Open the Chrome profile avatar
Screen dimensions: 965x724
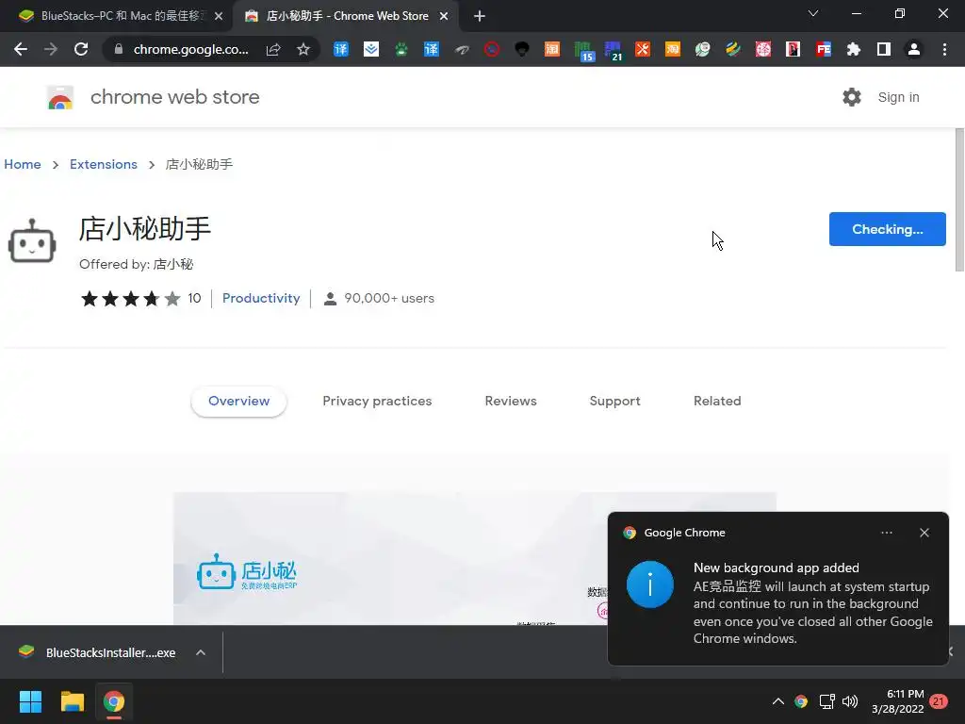click(914, 49)
